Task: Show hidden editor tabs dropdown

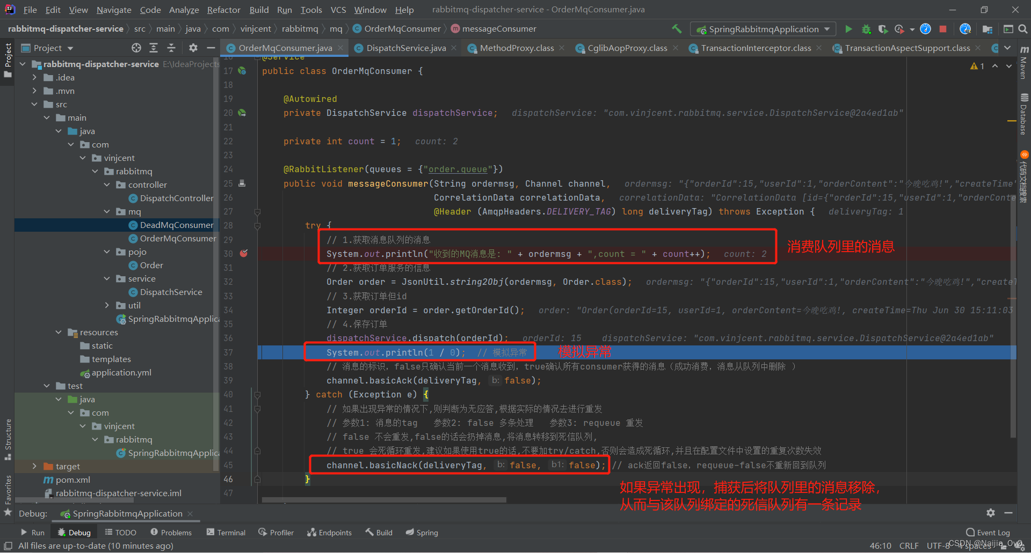Action: pyautogui.click(x=1008, y=48)
